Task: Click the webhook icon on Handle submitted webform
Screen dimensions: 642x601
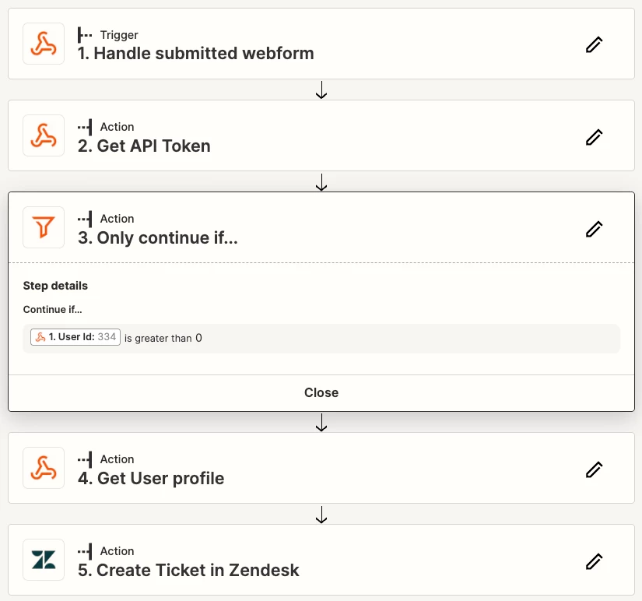Action: [x=44, y=44]
